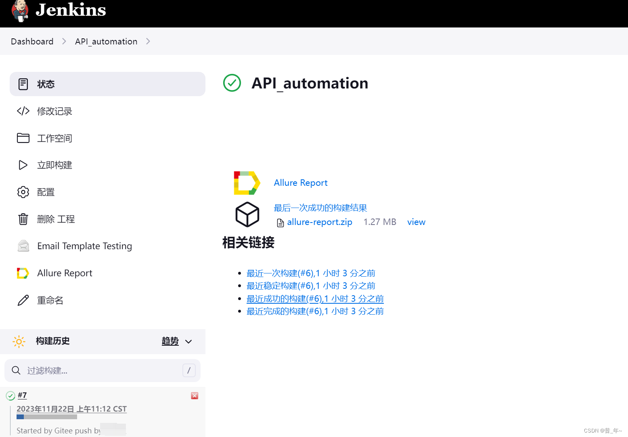Select the 状态 menu item label

[x=46, y=84]
